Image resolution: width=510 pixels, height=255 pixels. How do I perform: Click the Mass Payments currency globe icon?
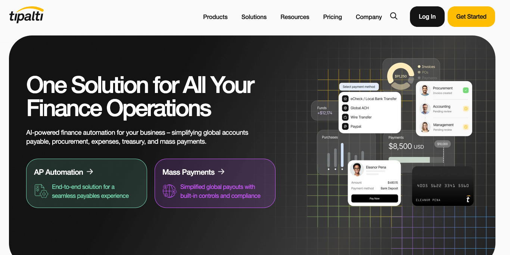(x=170, y=191)
